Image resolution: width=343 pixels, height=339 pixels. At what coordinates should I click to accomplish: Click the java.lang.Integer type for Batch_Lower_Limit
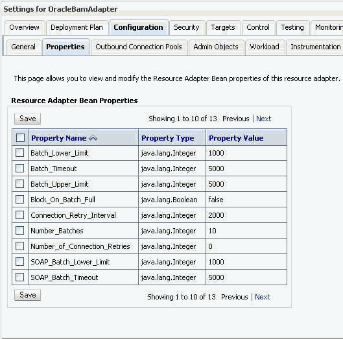pos(169,153)
